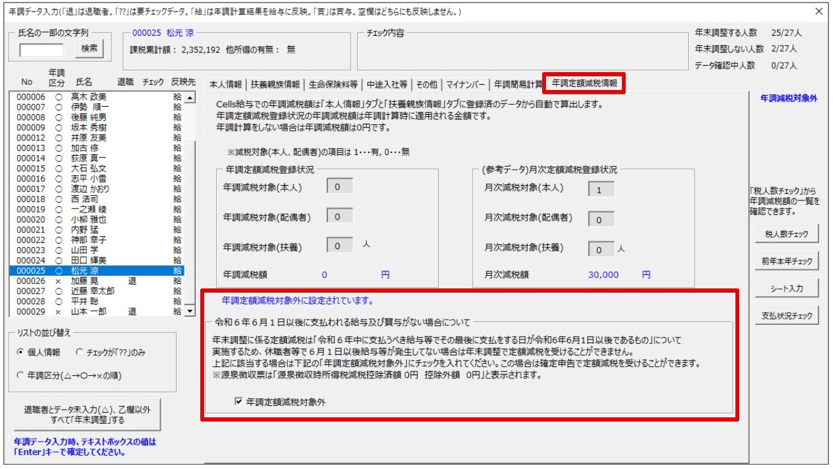Select employee 000022 神部 幸子
The width and height of the screenshot is (833, 469).
click(x=97, y=240)
